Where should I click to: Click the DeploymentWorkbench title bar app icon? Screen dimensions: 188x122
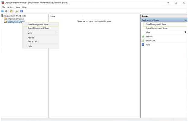click(x=3, y=2)
